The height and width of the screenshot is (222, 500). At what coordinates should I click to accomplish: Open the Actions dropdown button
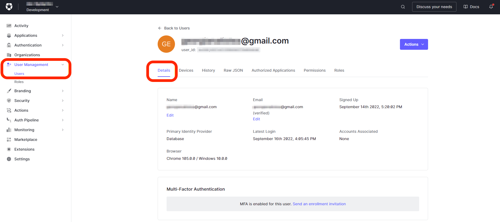[x=414, y=44]
